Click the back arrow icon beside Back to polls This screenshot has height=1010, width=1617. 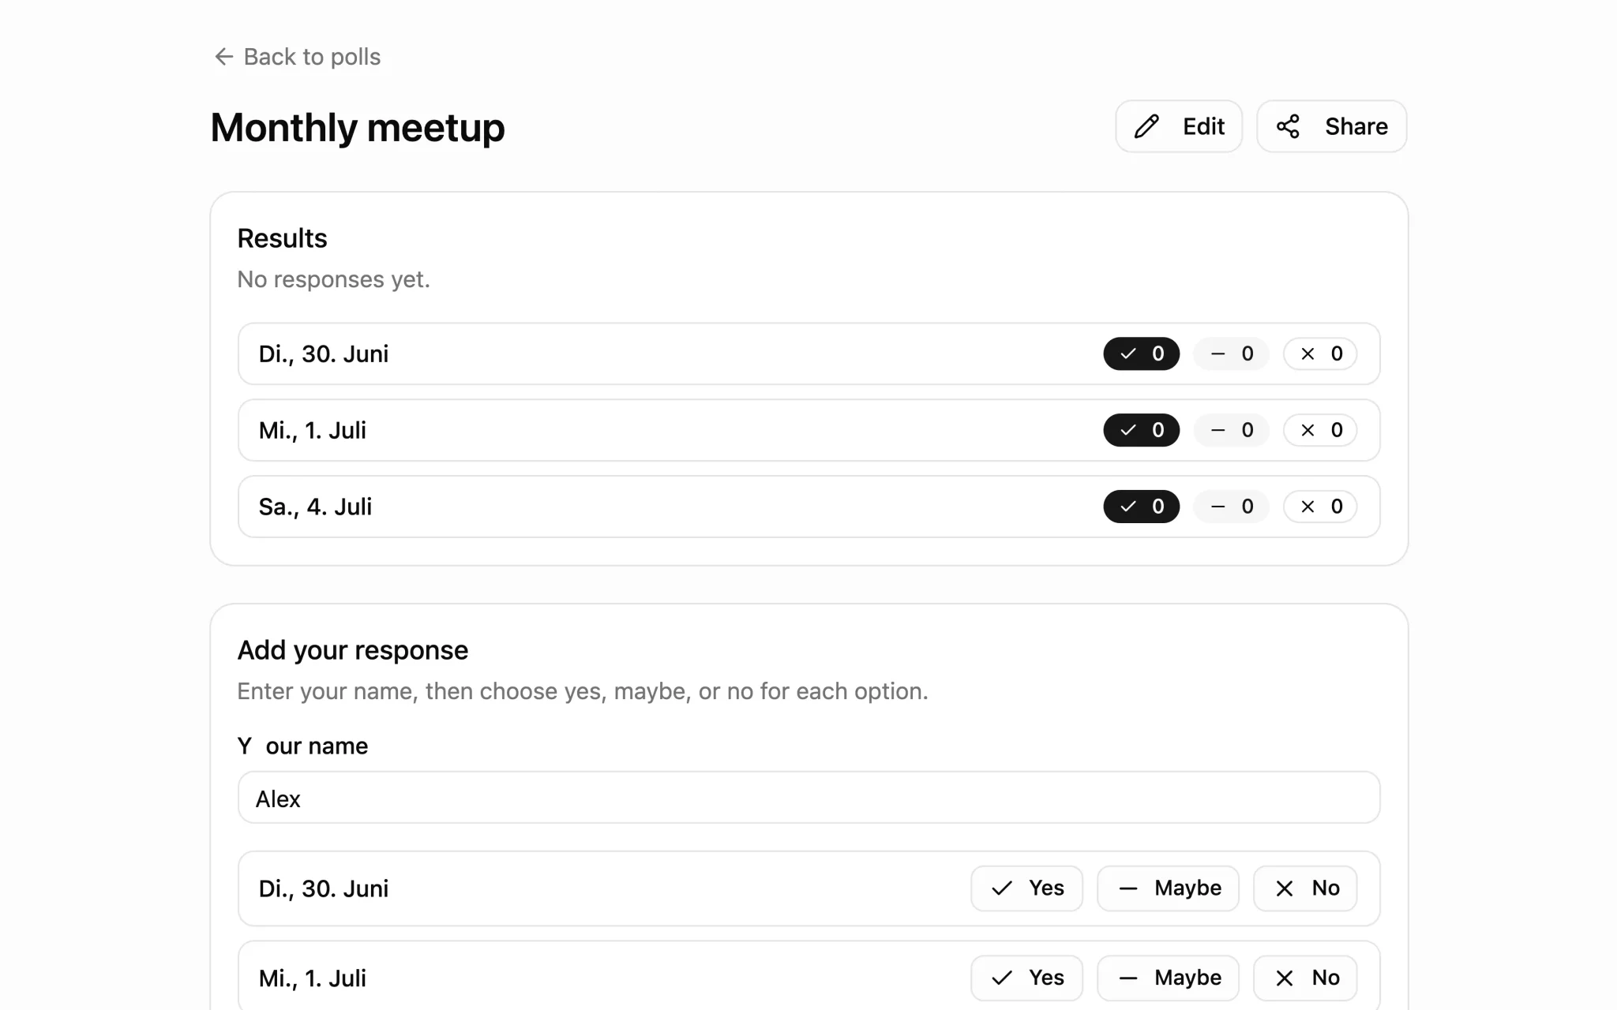224,57
